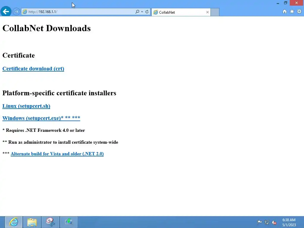
Task: Click the search magnifier in address bar
Action: point(137,12)
